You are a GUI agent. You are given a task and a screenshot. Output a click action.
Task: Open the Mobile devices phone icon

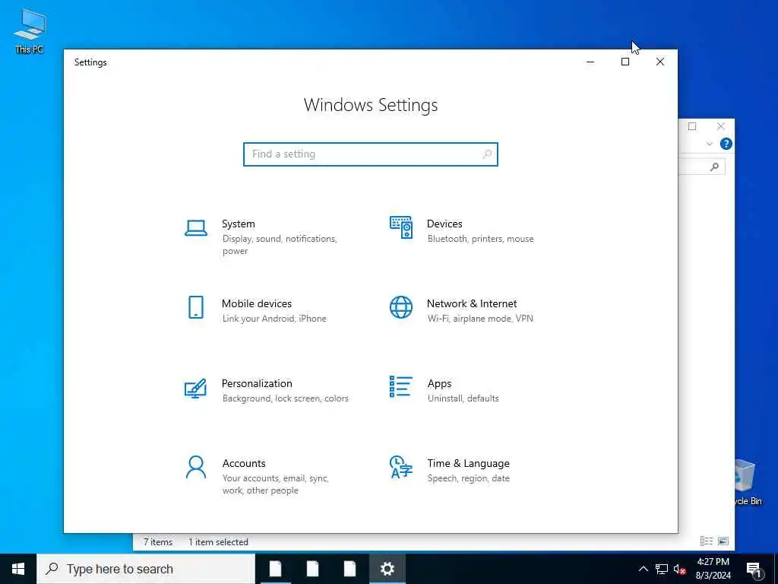(x=196, y=307)
